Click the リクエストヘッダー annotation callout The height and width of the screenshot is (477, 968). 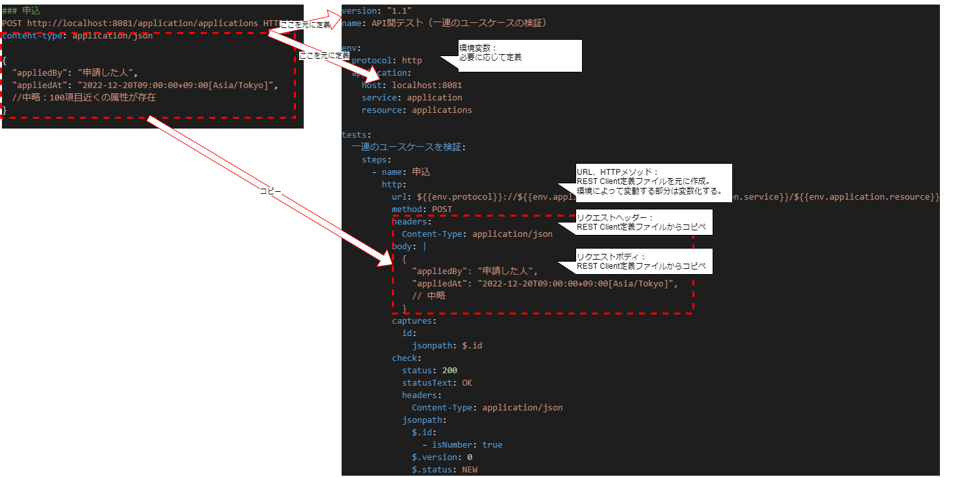643,222
